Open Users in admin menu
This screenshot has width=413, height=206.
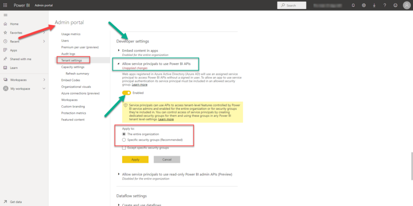[x=65, y=41]
